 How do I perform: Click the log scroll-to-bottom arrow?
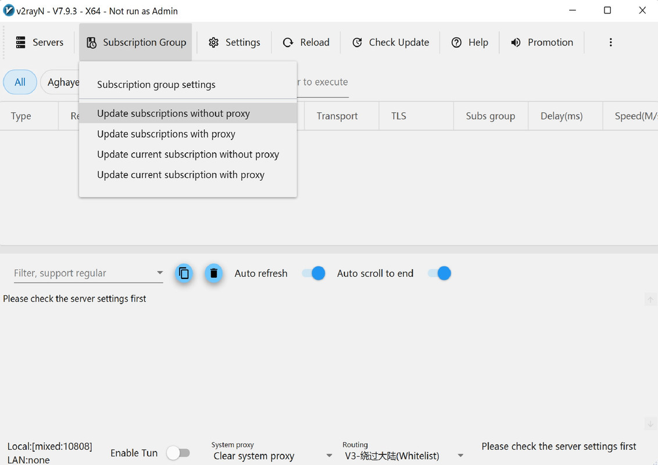[650, 424]
